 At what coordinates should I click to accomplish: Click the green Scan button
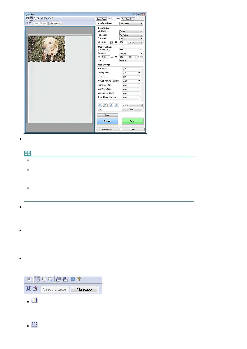[x=133, y=121]
